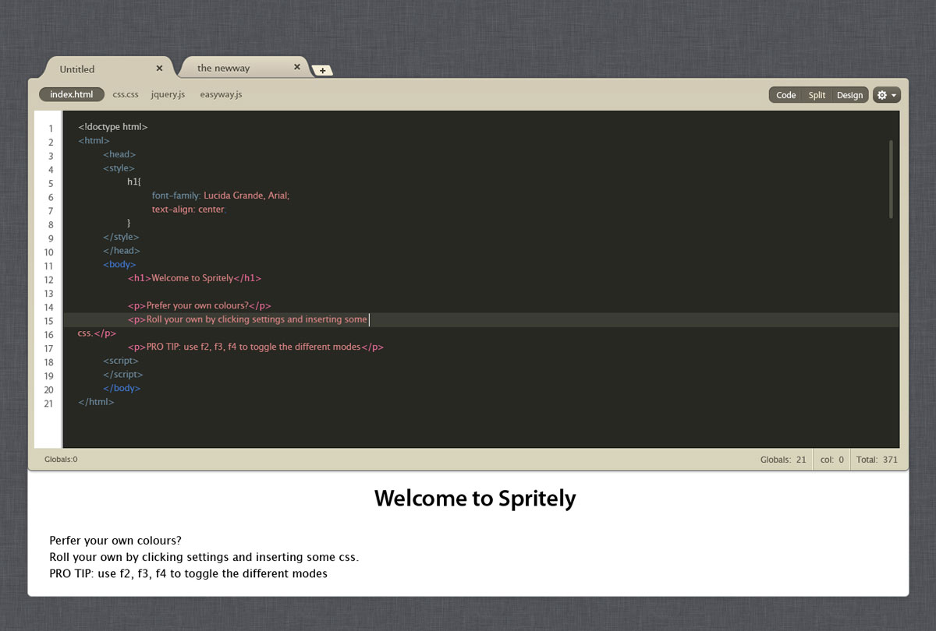Click the opening '<script>' tag
Screen dimensions: 936x631
pos(121,361)
